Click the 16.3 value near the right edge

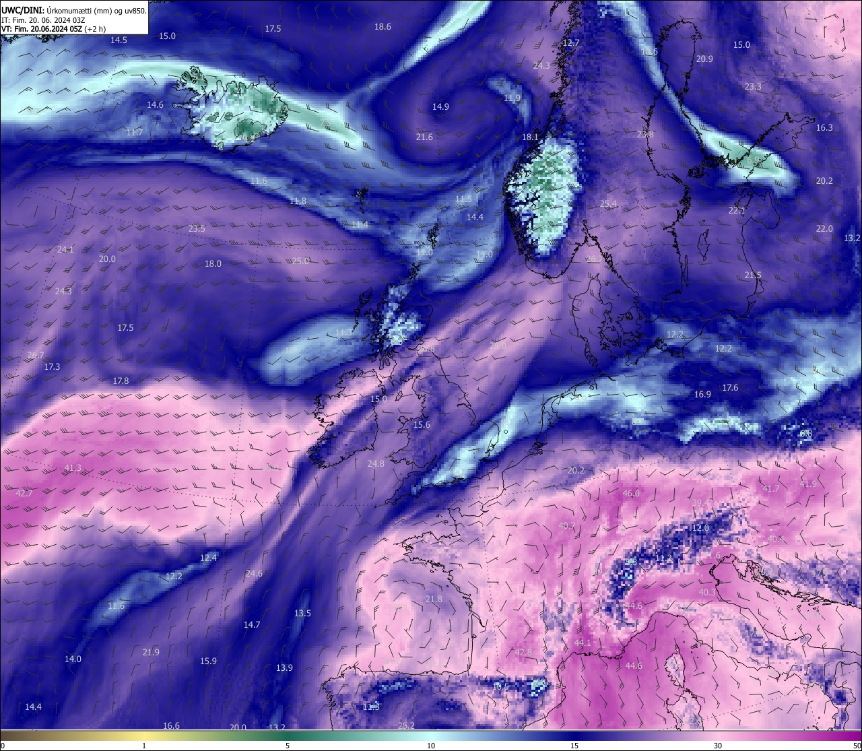(824, 128)
